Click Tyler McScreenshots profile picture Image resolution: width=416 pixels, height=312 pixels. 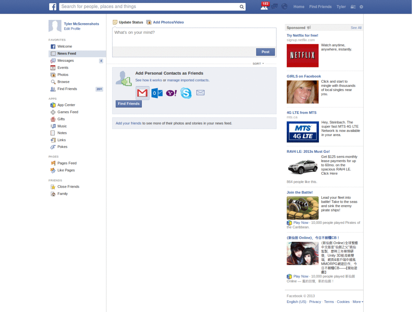point(55,26)
